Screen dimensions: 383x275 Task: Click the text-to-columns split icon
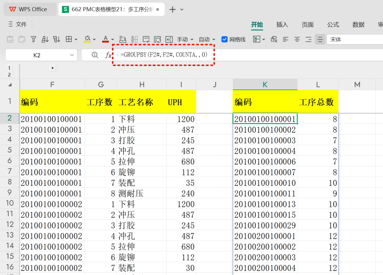point(134,39)
